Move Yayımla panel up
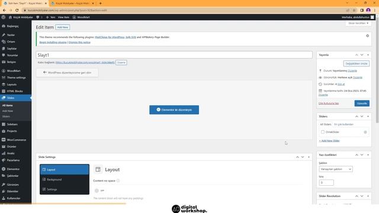The height and width of the screenshot is (213, 379). click(x=356, y=55)
